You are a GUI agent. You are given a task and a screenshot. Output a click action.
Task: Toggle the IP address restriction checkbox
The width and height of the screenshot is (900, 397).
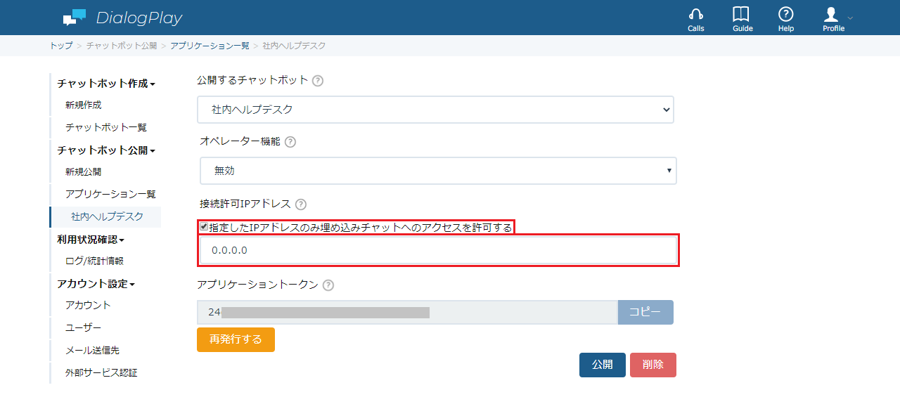coord(204,227)
